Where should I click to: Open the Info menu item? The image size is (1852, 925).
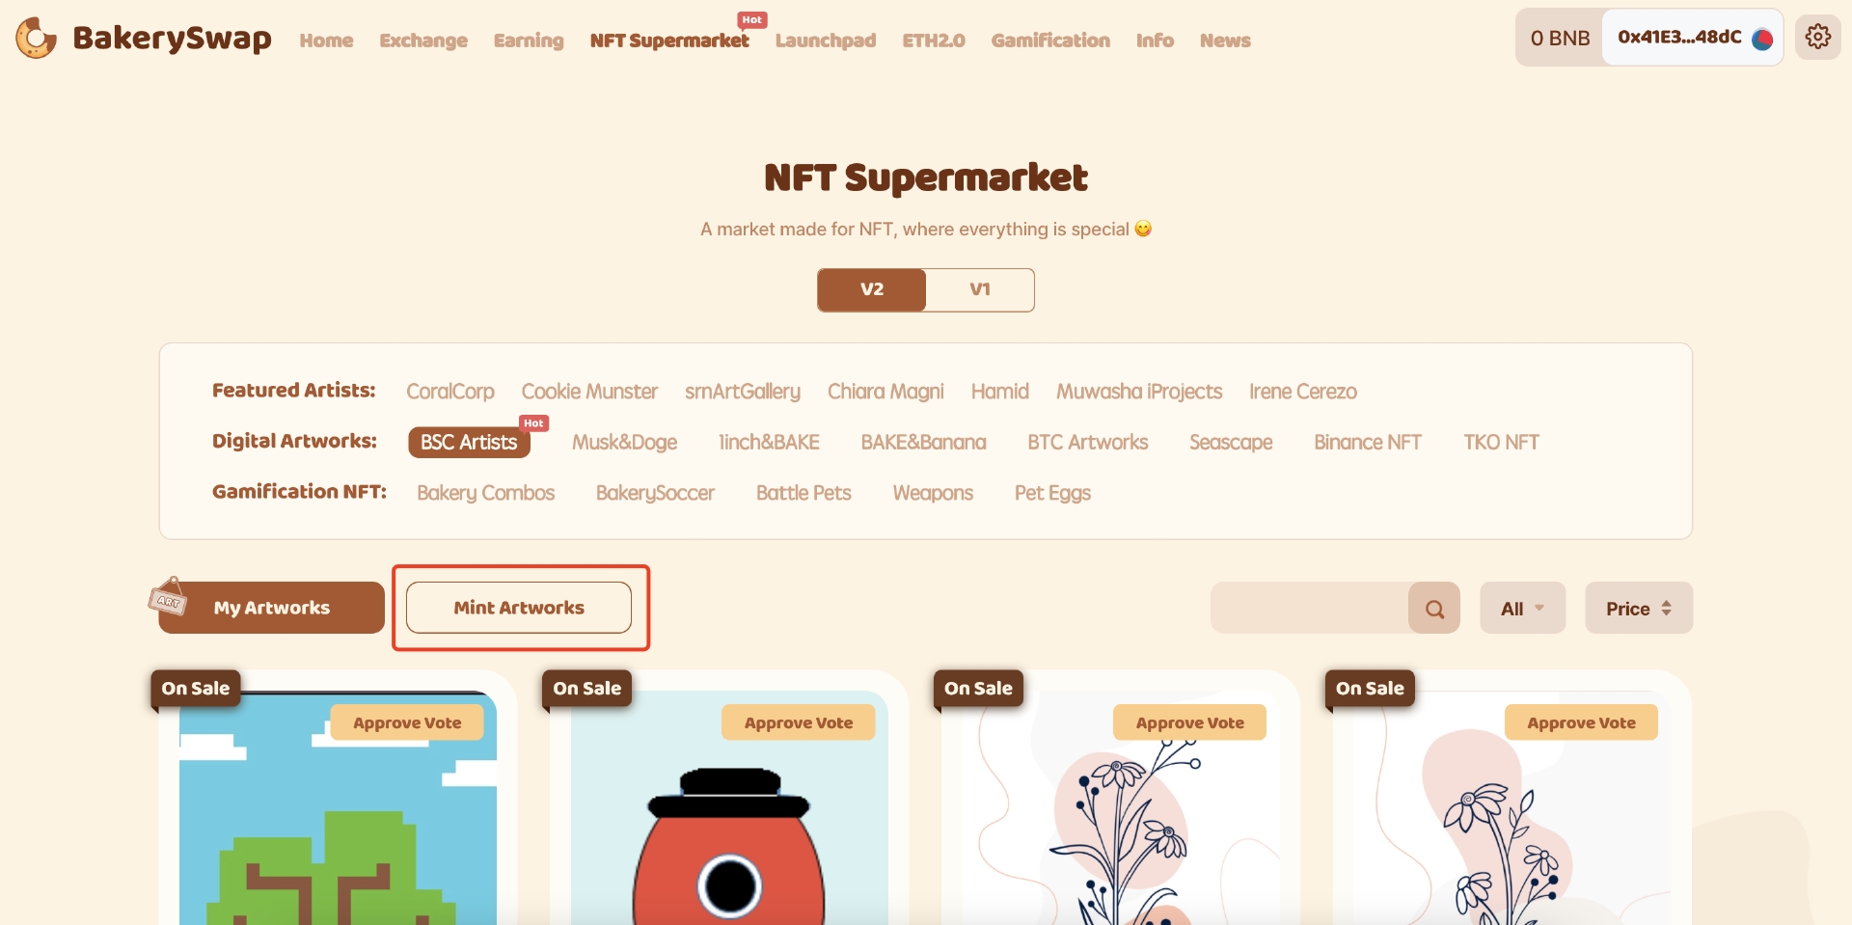[x=1155, y=41]
